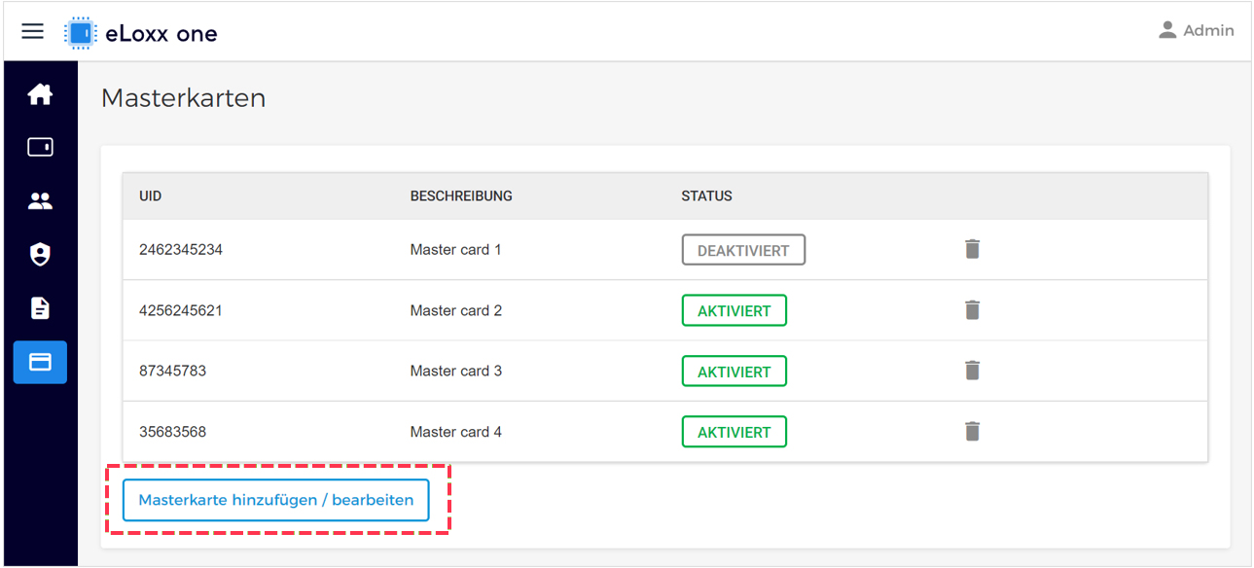1254x568 pixels.
Task: Click the UID column header
Action: 150,195
